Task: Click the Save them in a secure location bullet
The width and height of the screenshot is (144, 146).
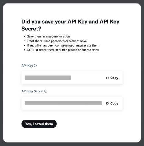Action: pos(48,36)
